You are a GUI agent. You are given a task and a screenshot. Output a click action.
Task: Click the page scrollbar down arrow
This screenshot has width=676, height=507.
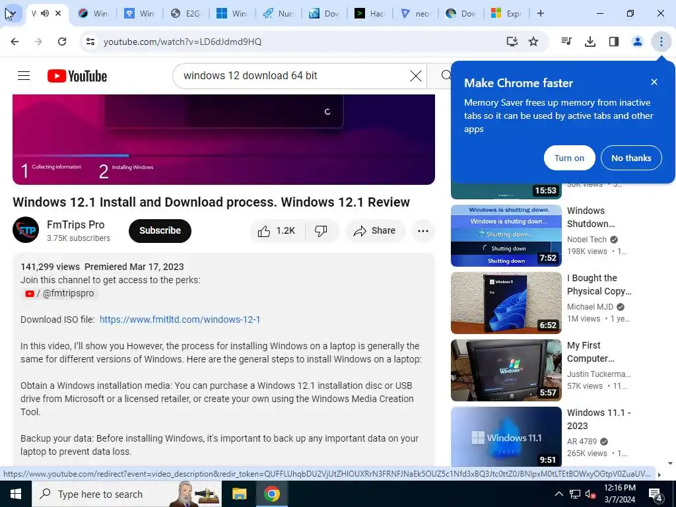coord(670,463)
